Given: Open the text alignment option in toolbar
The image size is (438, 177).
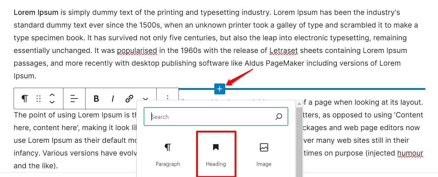Looking at the screenshot, I should tap(74, 99).
